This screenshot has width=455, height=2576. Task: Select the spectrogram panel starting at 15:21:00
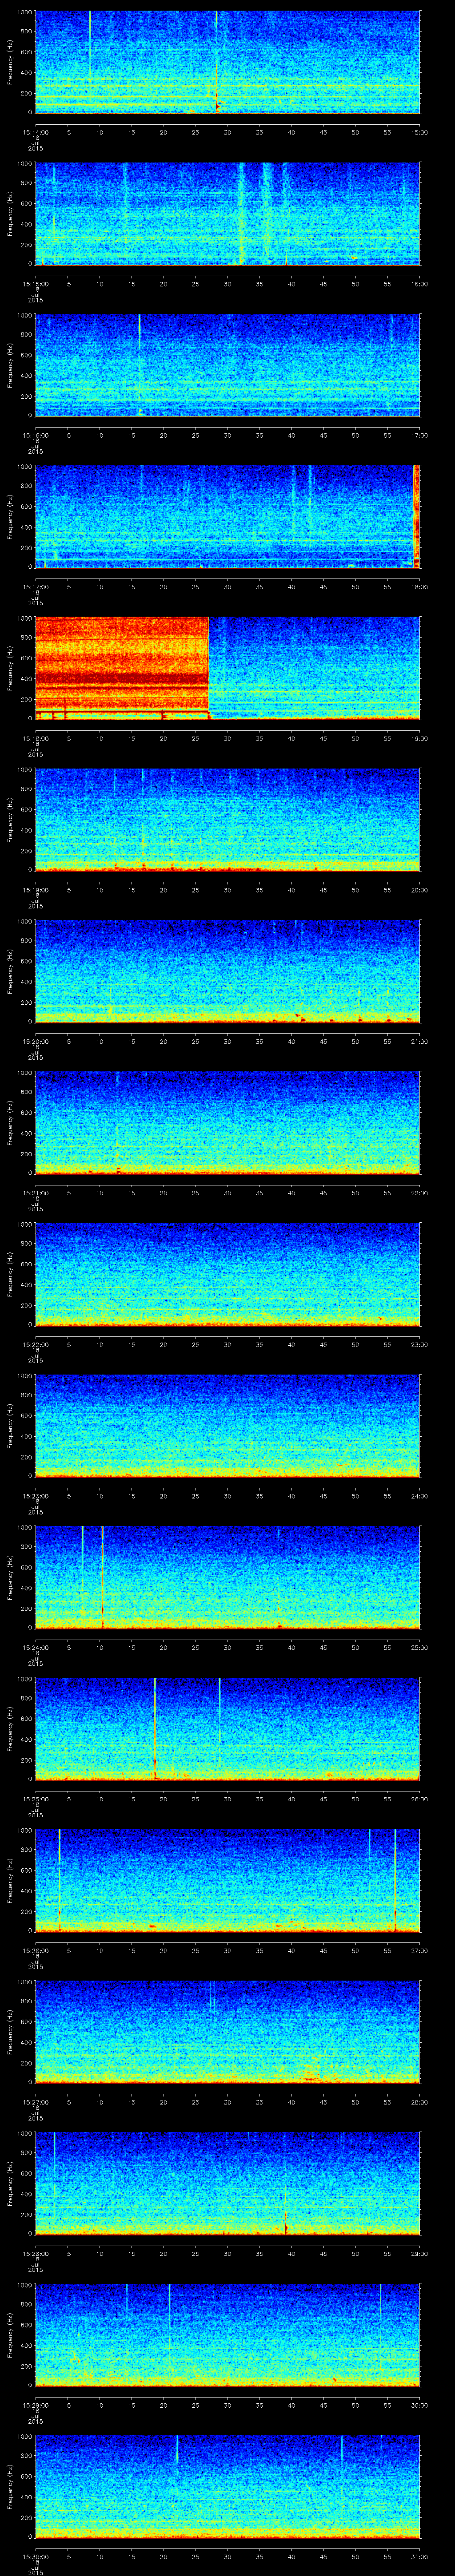pyautogui.click(x=228, y=1122)
